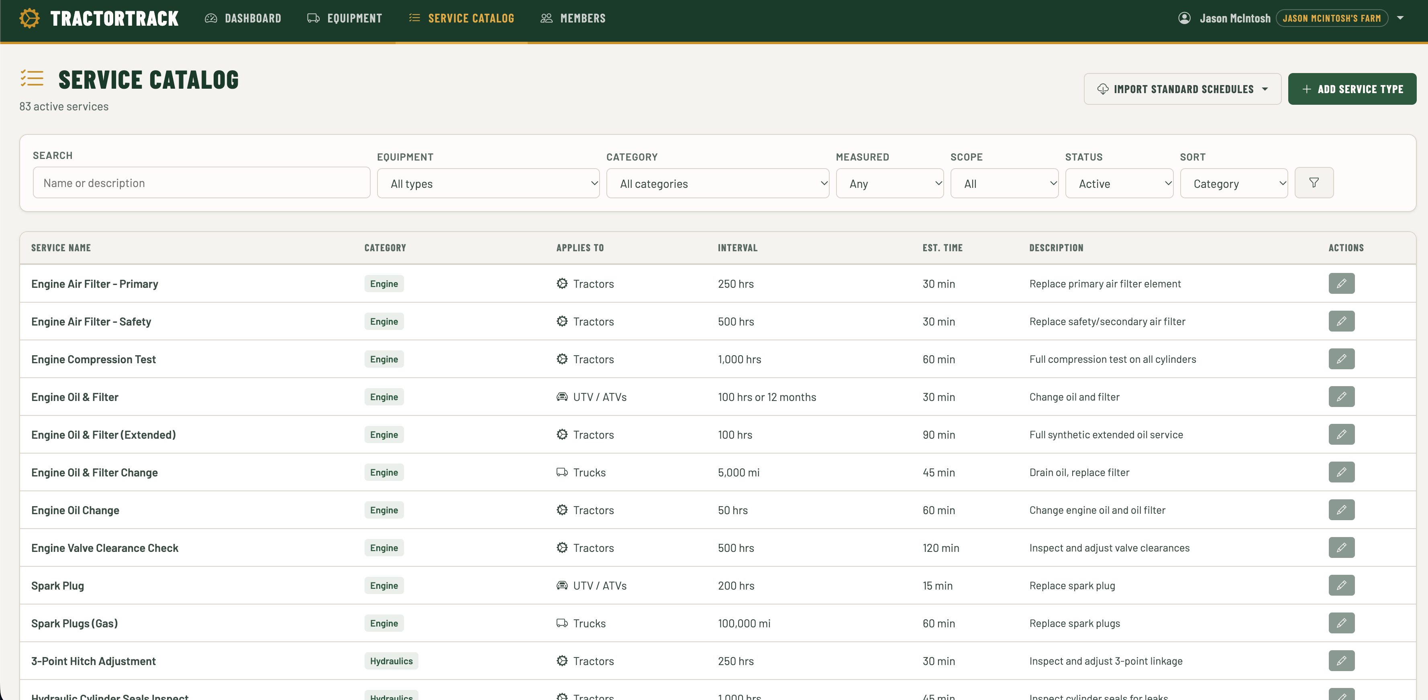Open edit for the Spark Plug row
Screen dimensions: 1428x700
tap(1341, 585)
